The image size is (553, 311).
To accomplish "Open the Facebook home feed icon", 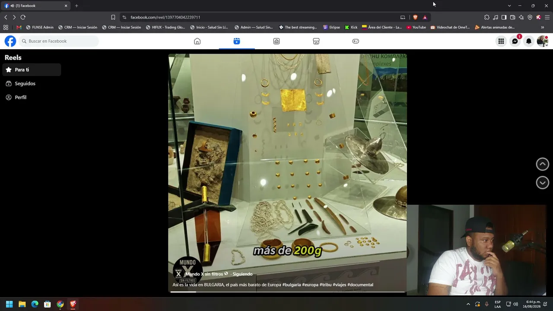I will (x=197, y=41).
